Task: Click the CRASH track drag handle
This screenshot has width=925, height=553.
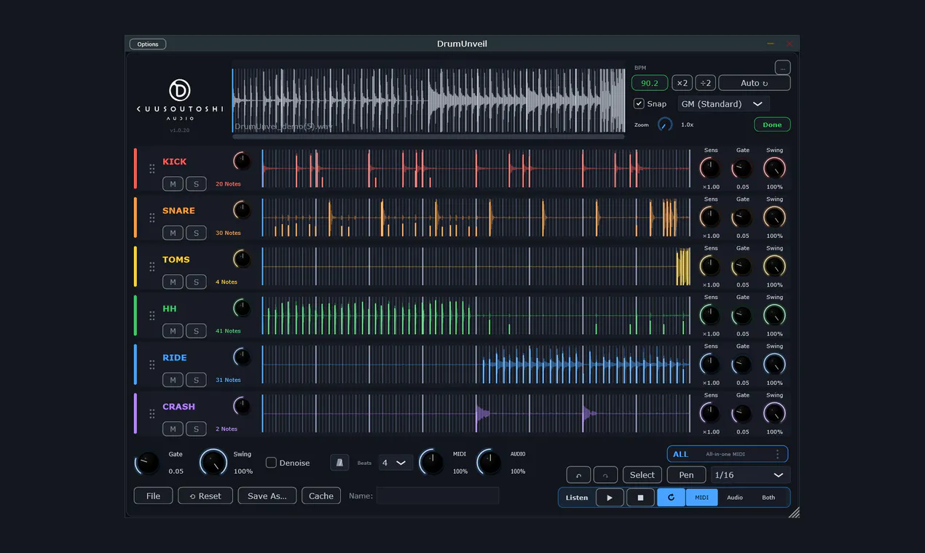Action: (152, 413)
